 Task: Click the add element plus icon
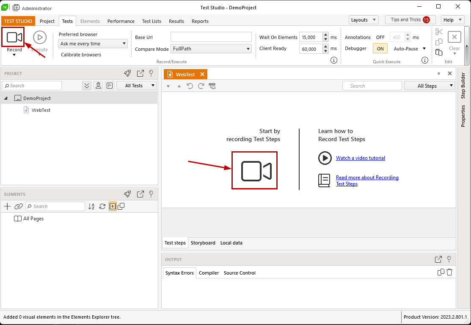(x=7, y=206)
